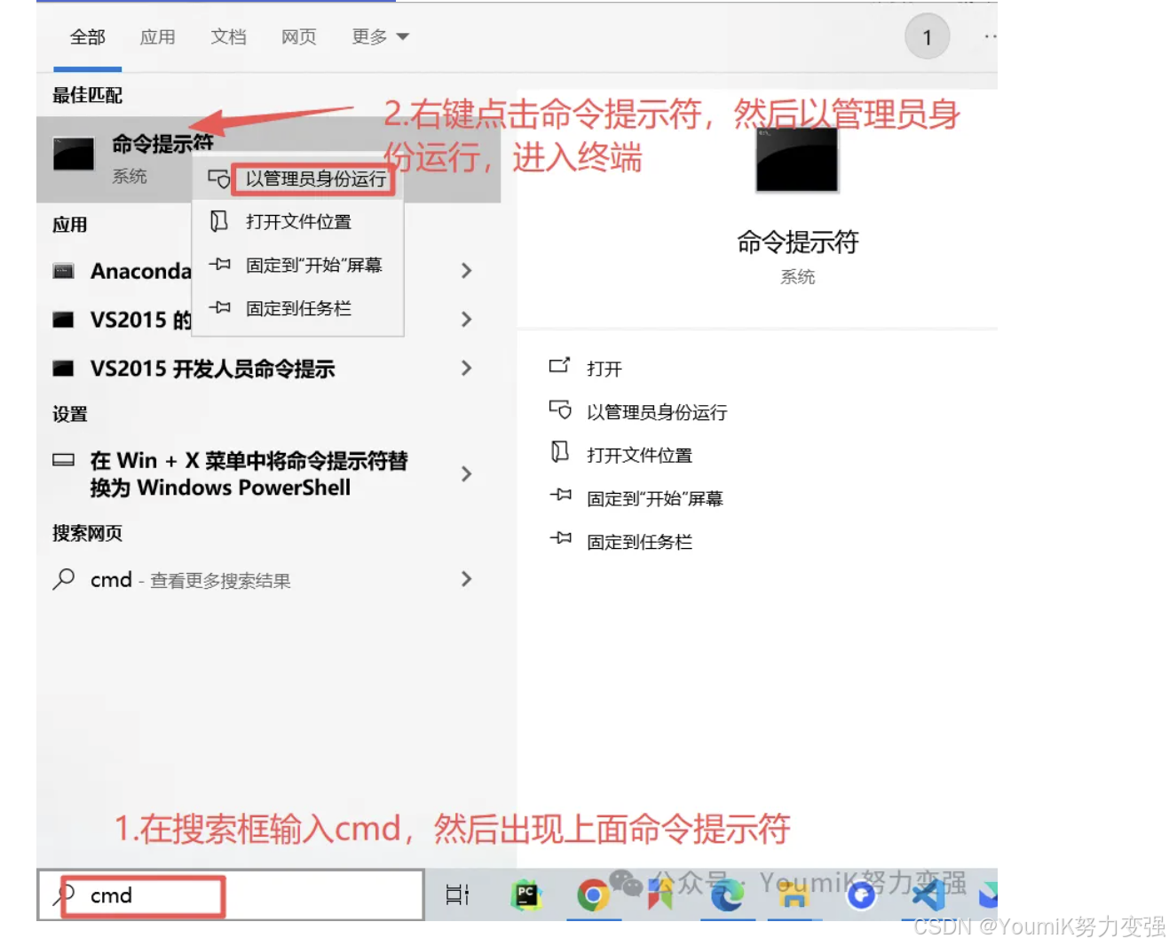This screenshot has height=946, width=1169.
Task: Click the shield icon in the right details pane
Action: [560, 409]
